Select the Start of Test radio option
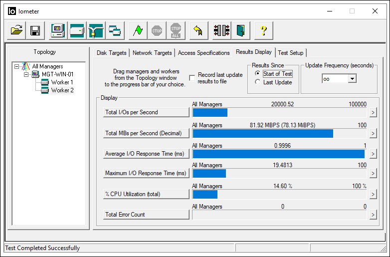The image size is (390, 257). pos(258,74)
